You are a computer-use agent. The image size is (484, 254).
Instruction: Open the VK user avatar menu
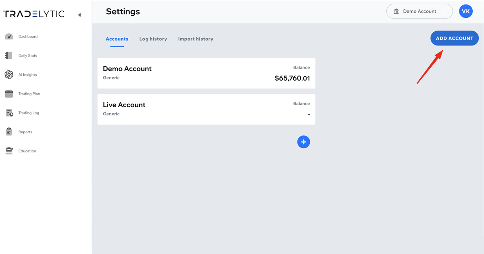pyautogui.click(x=465, y=11)
